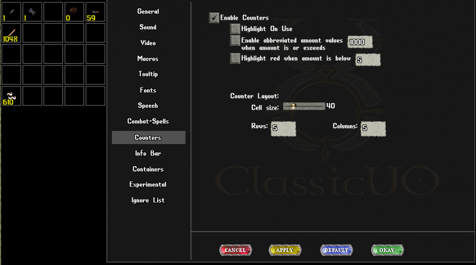Click the yellow Apply button
This screenshot has height=265, width=476.
click(x=285, y=250)
